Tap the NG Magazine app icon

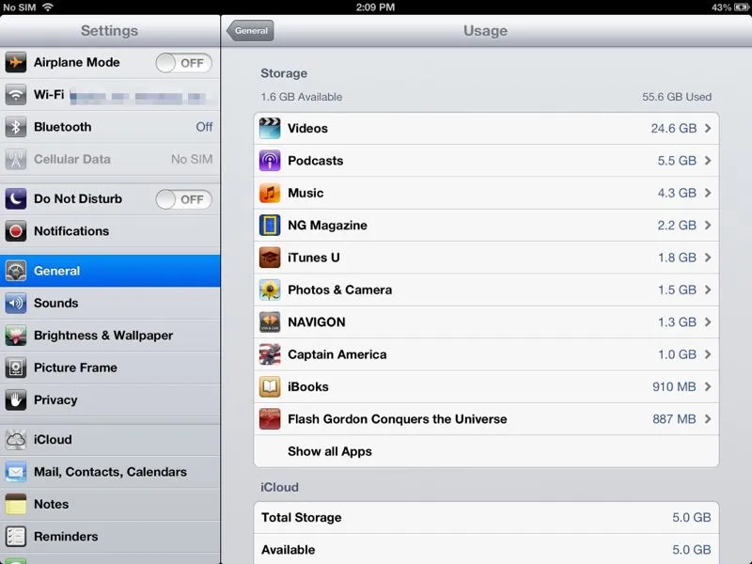[x=270, y=226]
